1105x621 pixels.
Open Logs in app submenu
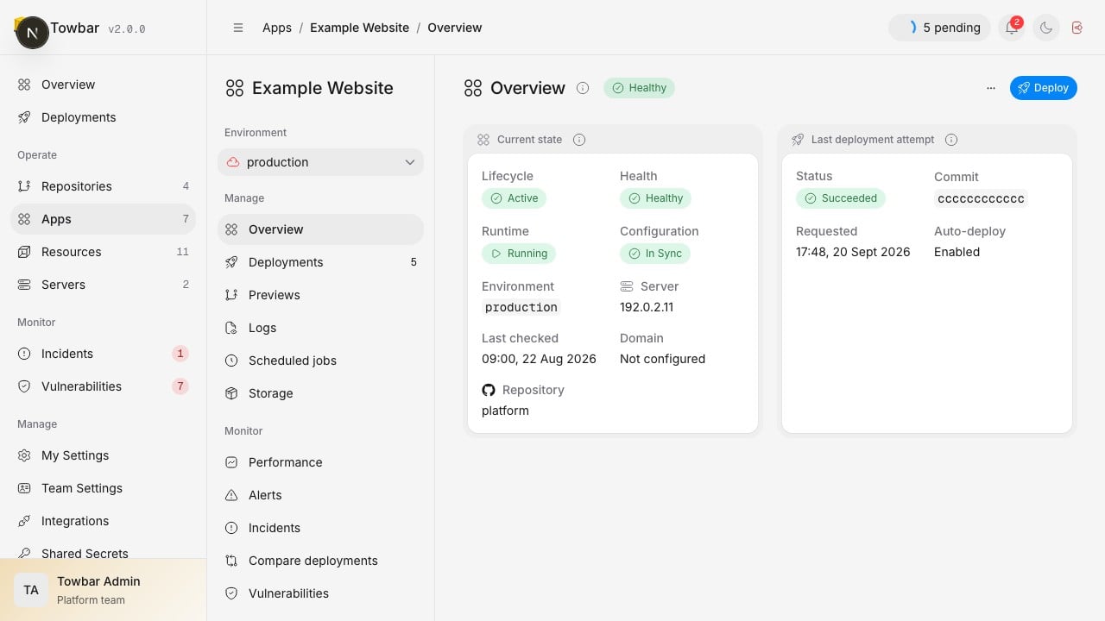pyautogui.click(x=320, y=328)
